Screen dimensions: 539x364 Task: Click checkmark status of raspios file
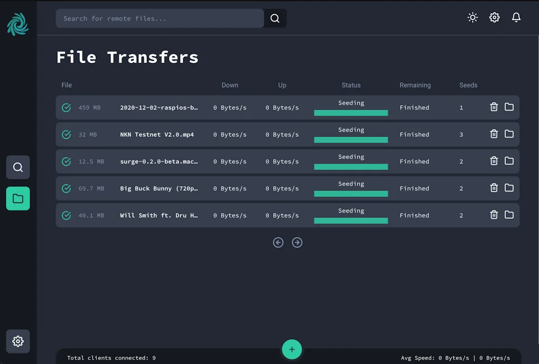point(66,108)
